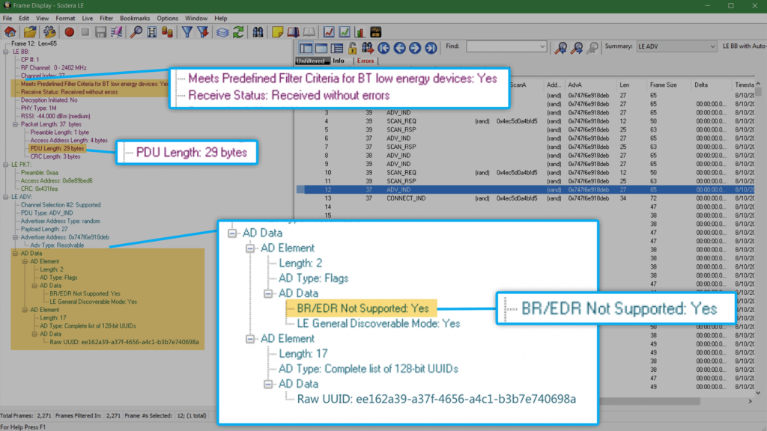
Task: Add a bookmark with the yellow note icon
Action: click(x=277, y=32)
